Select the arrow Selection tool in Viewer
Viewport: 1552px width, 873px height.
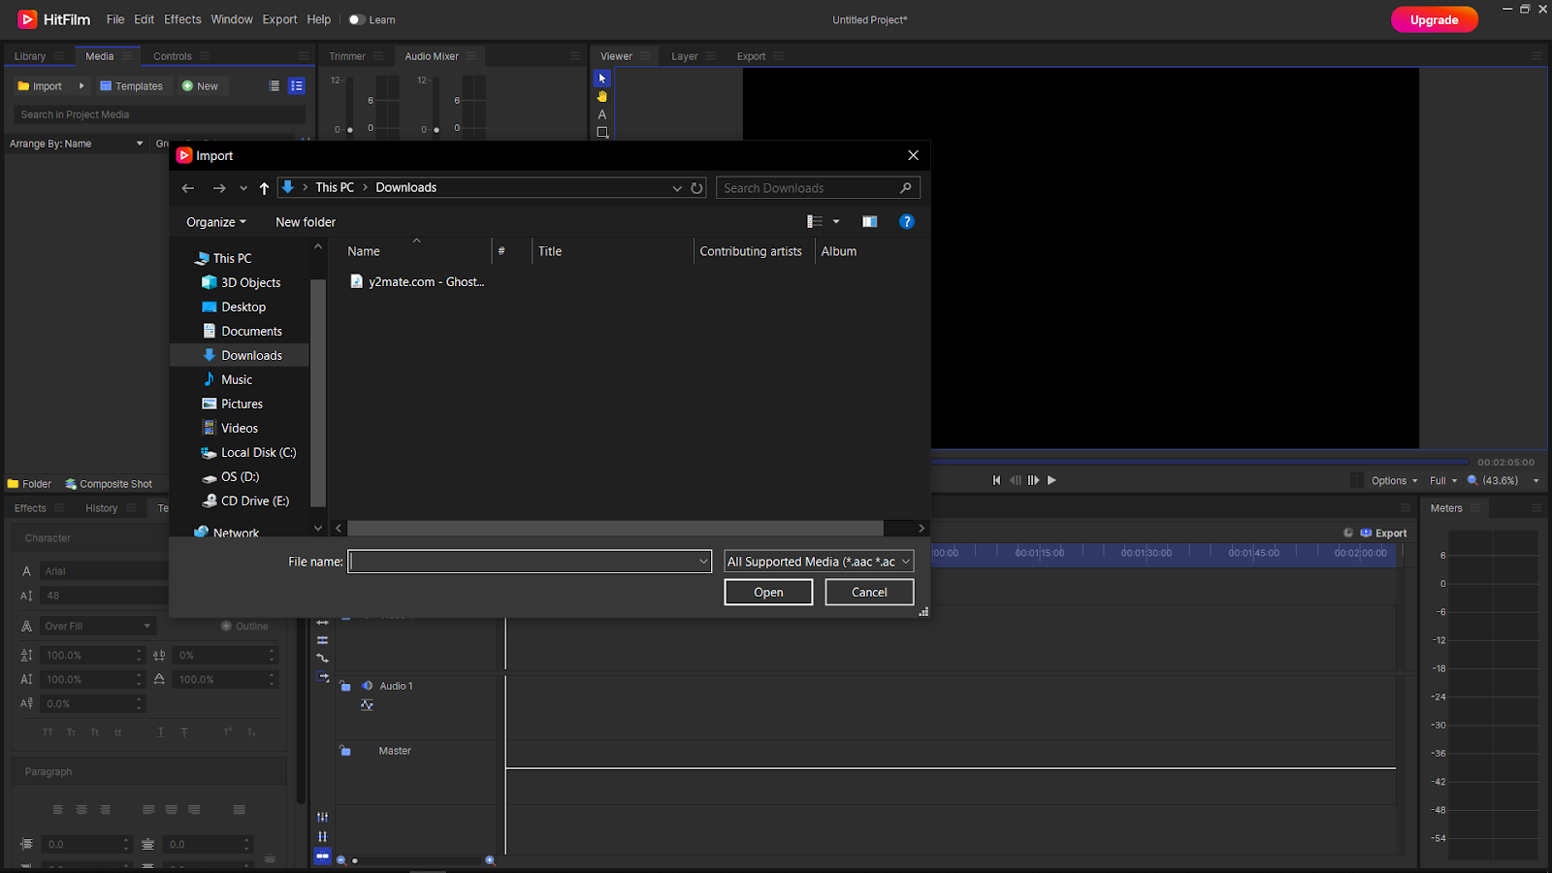[x=601, y=79]
